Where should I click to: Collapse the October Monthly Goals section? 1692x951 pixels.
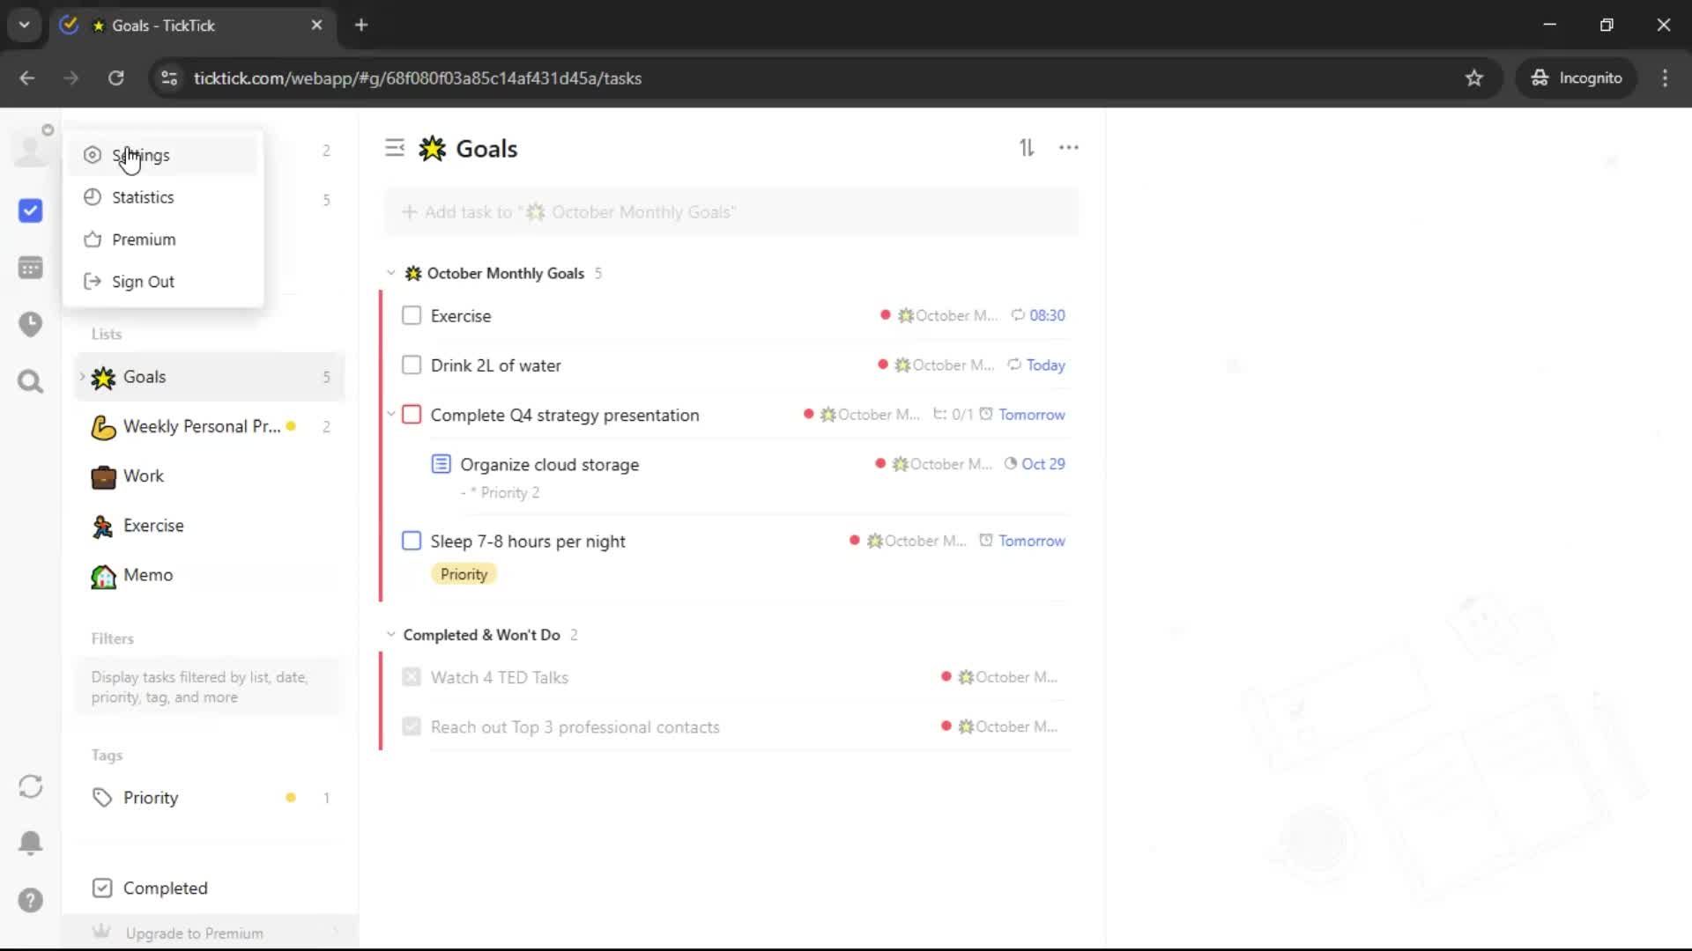391,273
